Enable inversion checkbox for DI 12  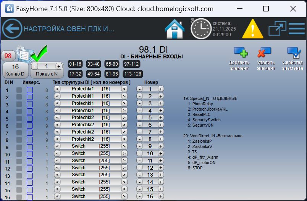[x=30, y=169]
